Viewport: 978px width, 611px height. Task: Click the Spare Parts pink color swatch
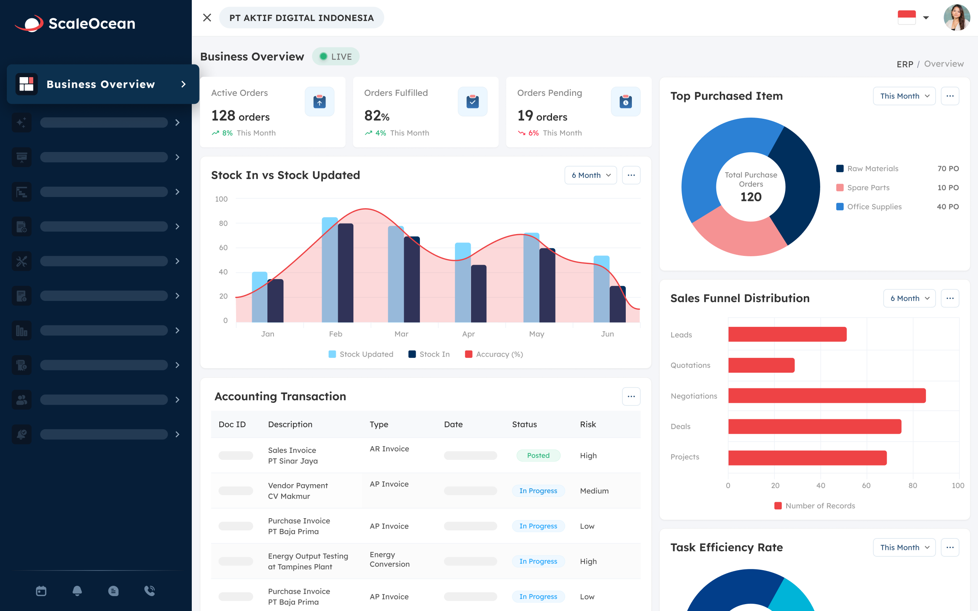pyautogui.click(x=840, y=188)
